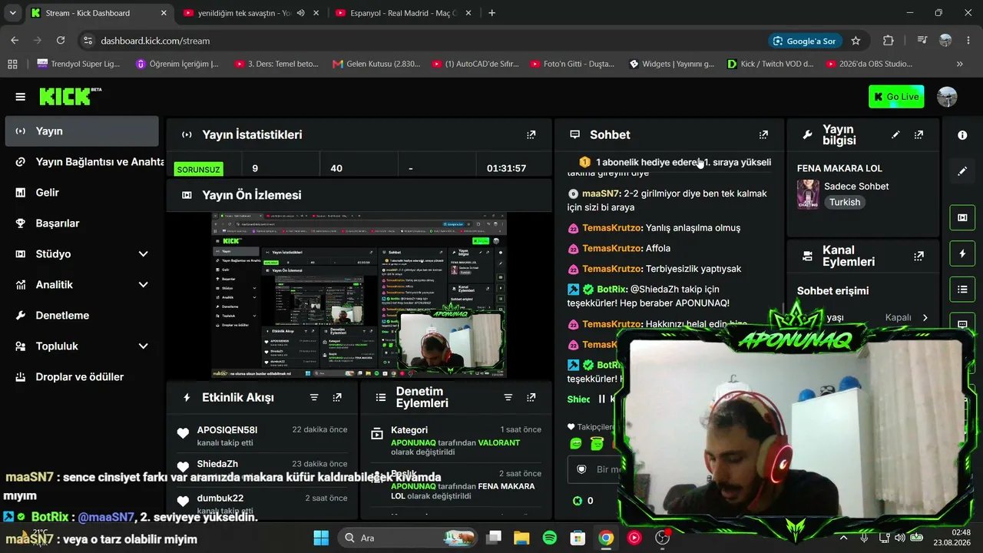Select the first green smiley emote
Viewport: 983px width, 553px height.
coord(576,443)
